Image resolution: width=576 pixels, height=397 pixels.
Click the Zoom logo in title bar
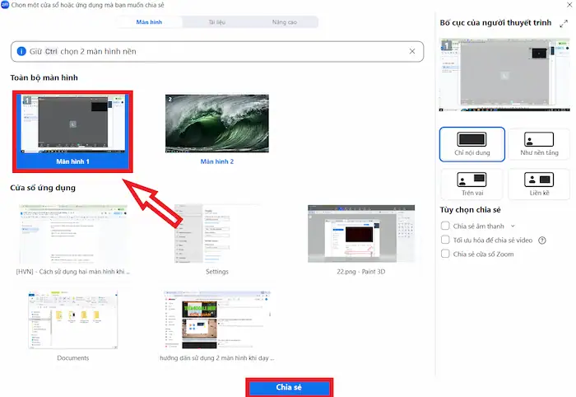pos(6,5)
